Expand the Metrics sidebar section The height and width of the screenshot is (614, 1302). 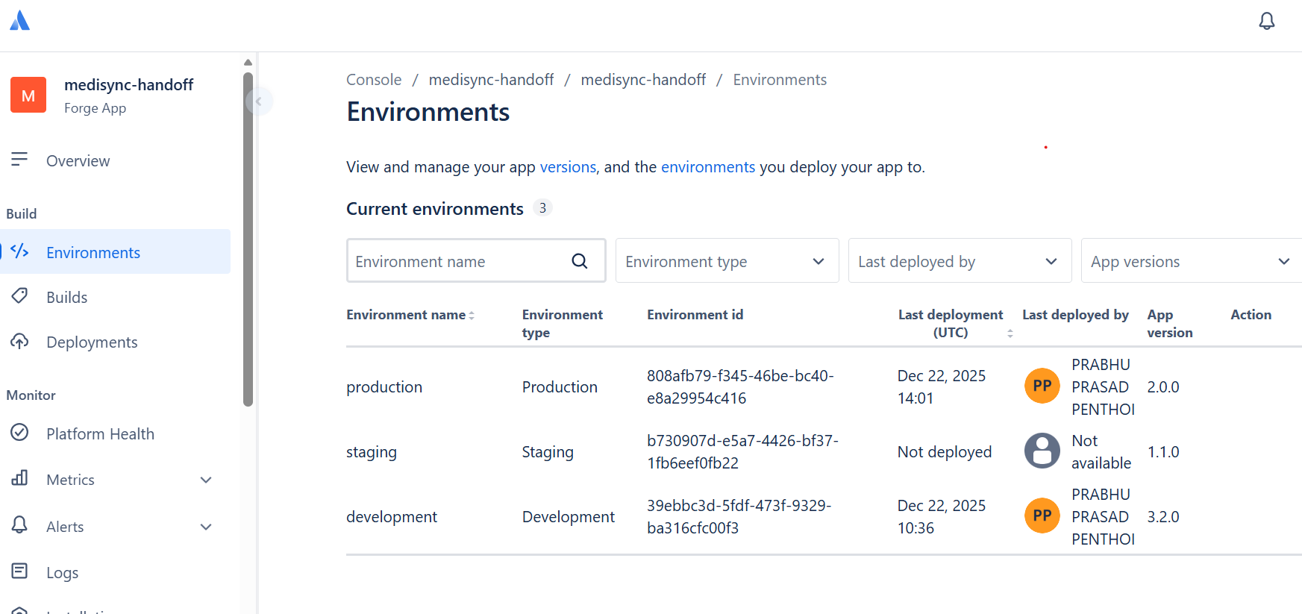[x=206, y=480]
